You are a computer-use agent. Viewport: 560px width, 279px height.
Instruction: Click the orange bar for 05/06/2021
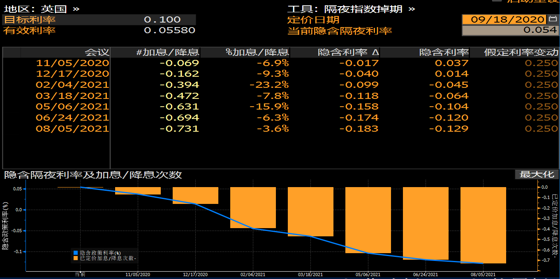coord(368,220)
